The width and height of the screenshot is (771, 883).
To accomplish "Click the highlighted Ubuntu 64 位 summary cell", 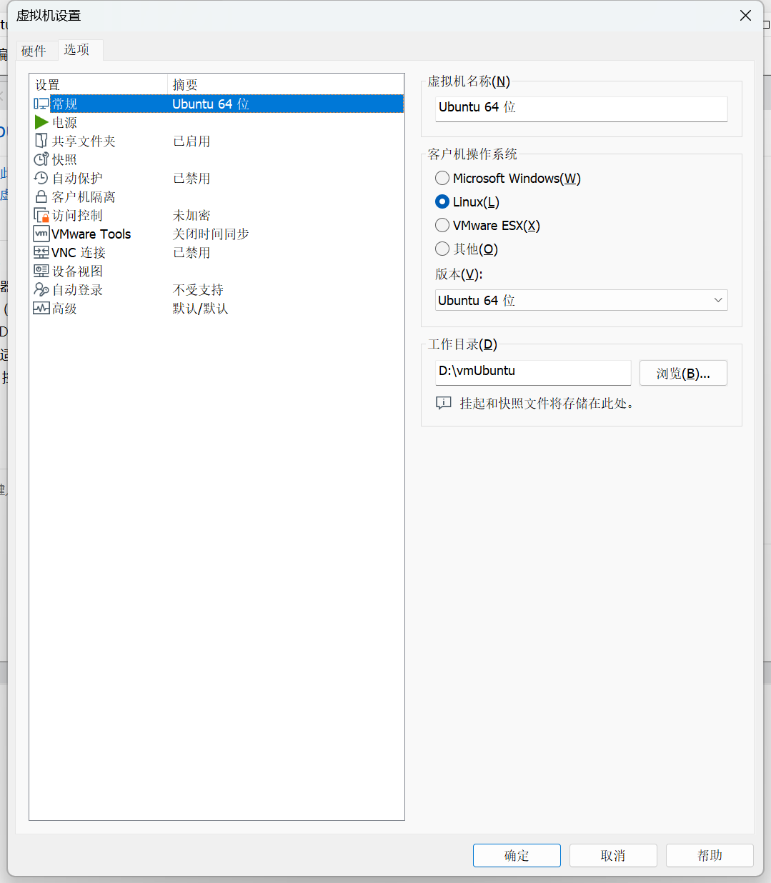I will [x=211, y=104].
